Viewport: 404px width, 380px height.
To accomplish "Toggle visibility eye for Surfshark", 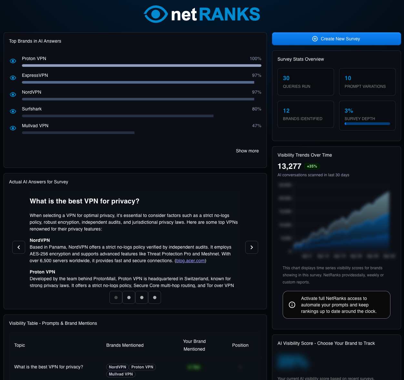I will [x=13, y=111].
